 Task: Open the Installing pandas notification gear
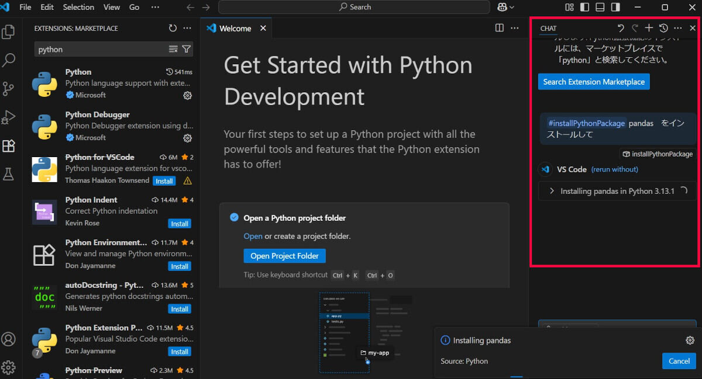pyautogui.click(x=690, y=340)
